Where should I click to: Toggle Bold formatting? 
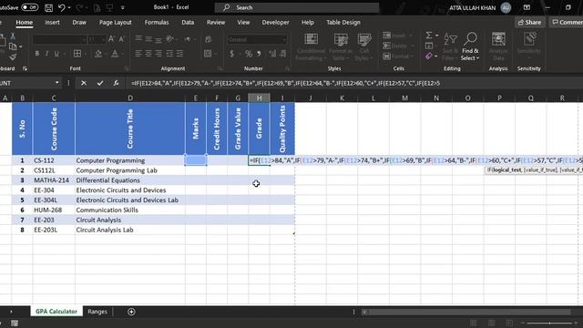pyautogui.click(x=36, y=54)
